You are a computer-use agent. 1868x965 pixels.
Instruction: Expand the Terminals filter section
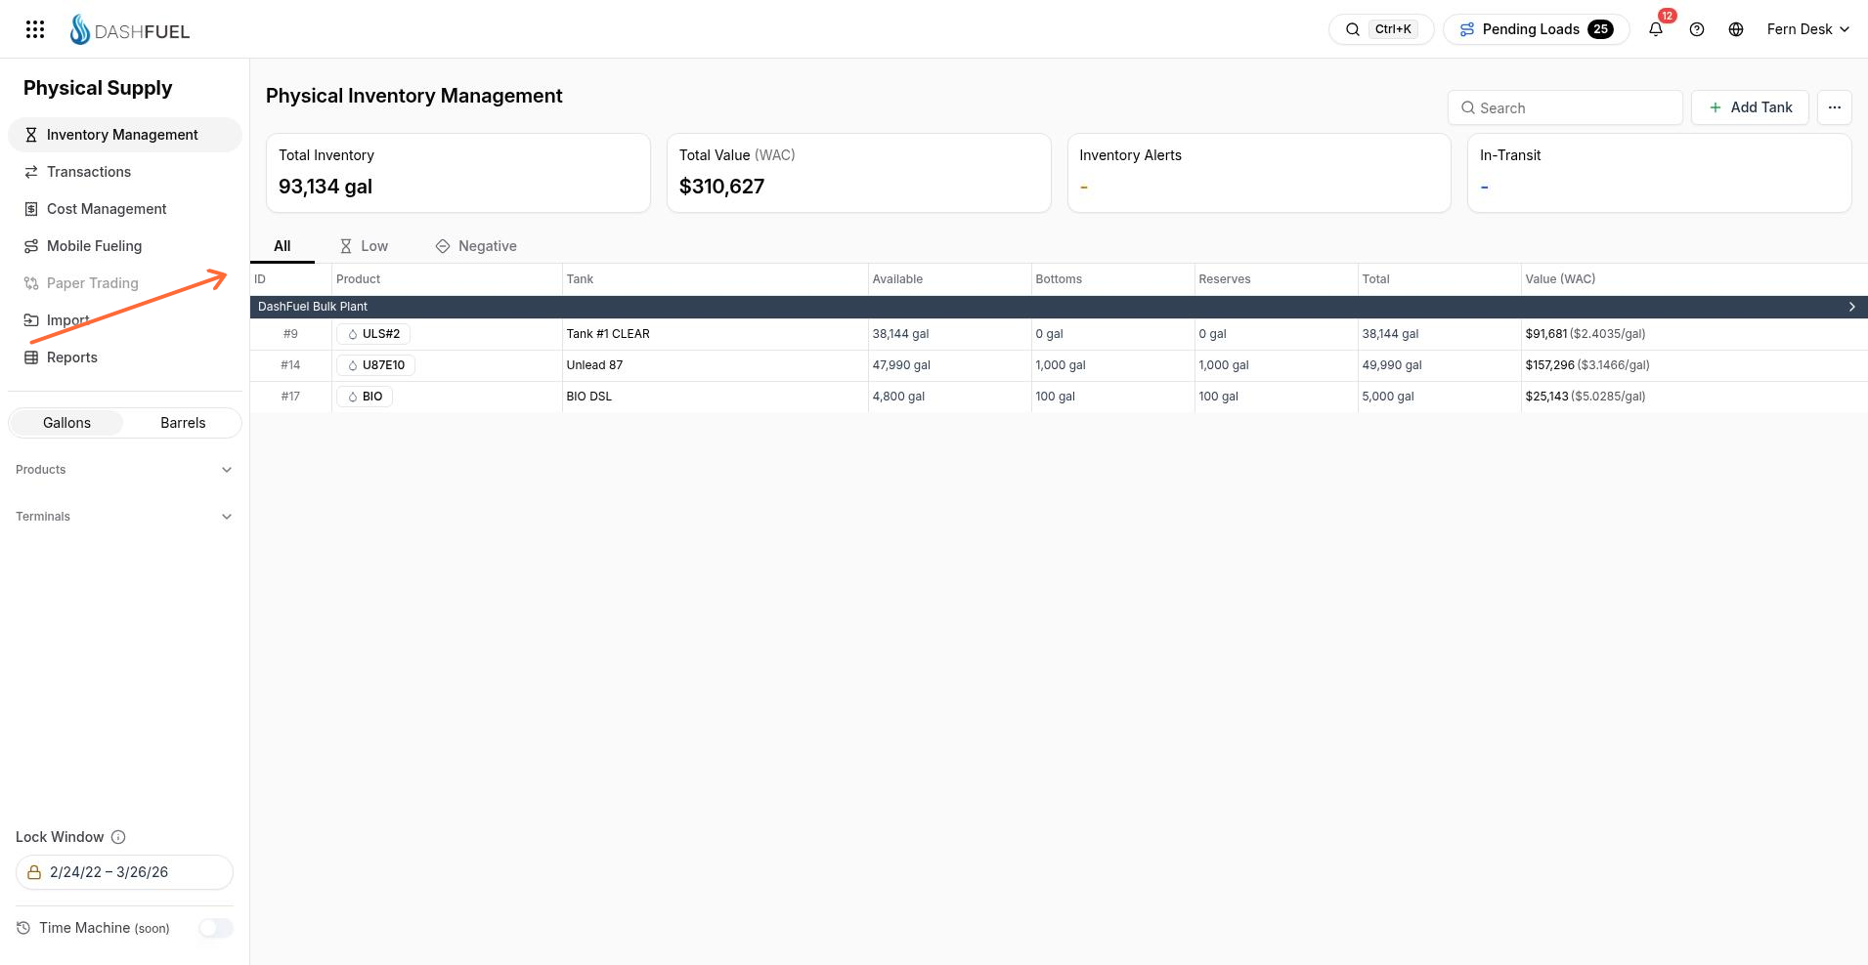click(125, 517)
